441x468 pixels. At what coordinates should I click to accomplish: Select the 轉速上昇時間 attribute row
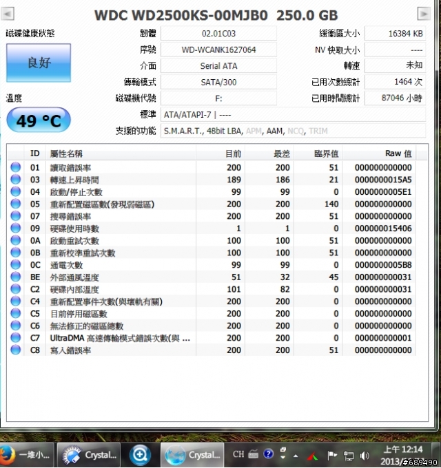[212, 180]
